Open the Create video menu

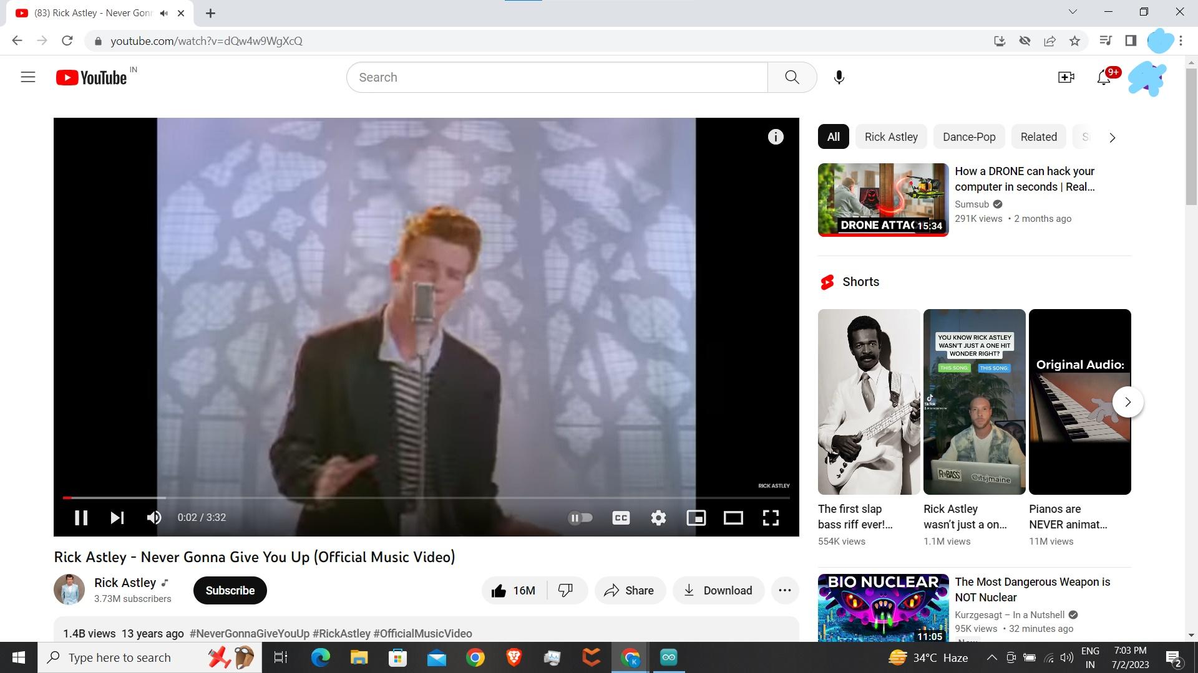(x=1066, y=77)
